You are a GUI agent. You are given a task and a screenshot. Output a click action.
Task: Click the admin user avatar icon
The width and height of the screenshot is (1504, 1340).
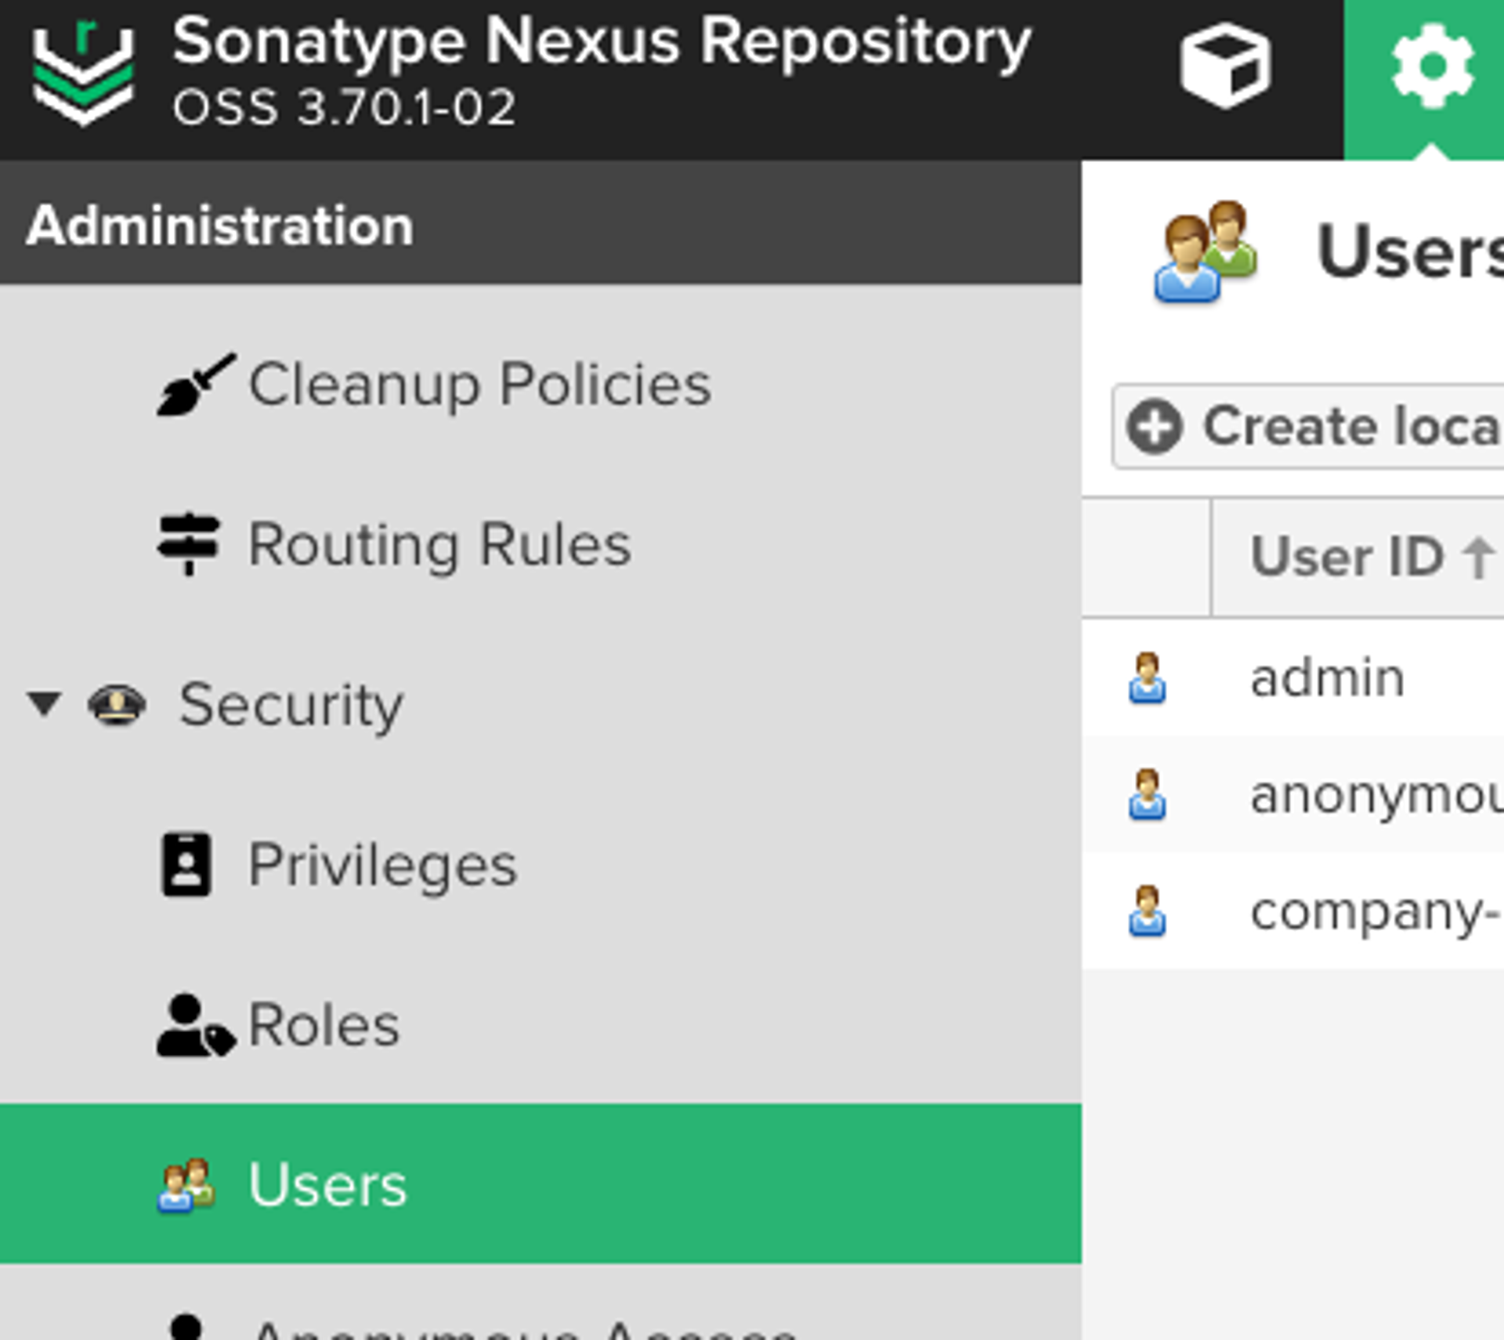[x=1147, y=678]
